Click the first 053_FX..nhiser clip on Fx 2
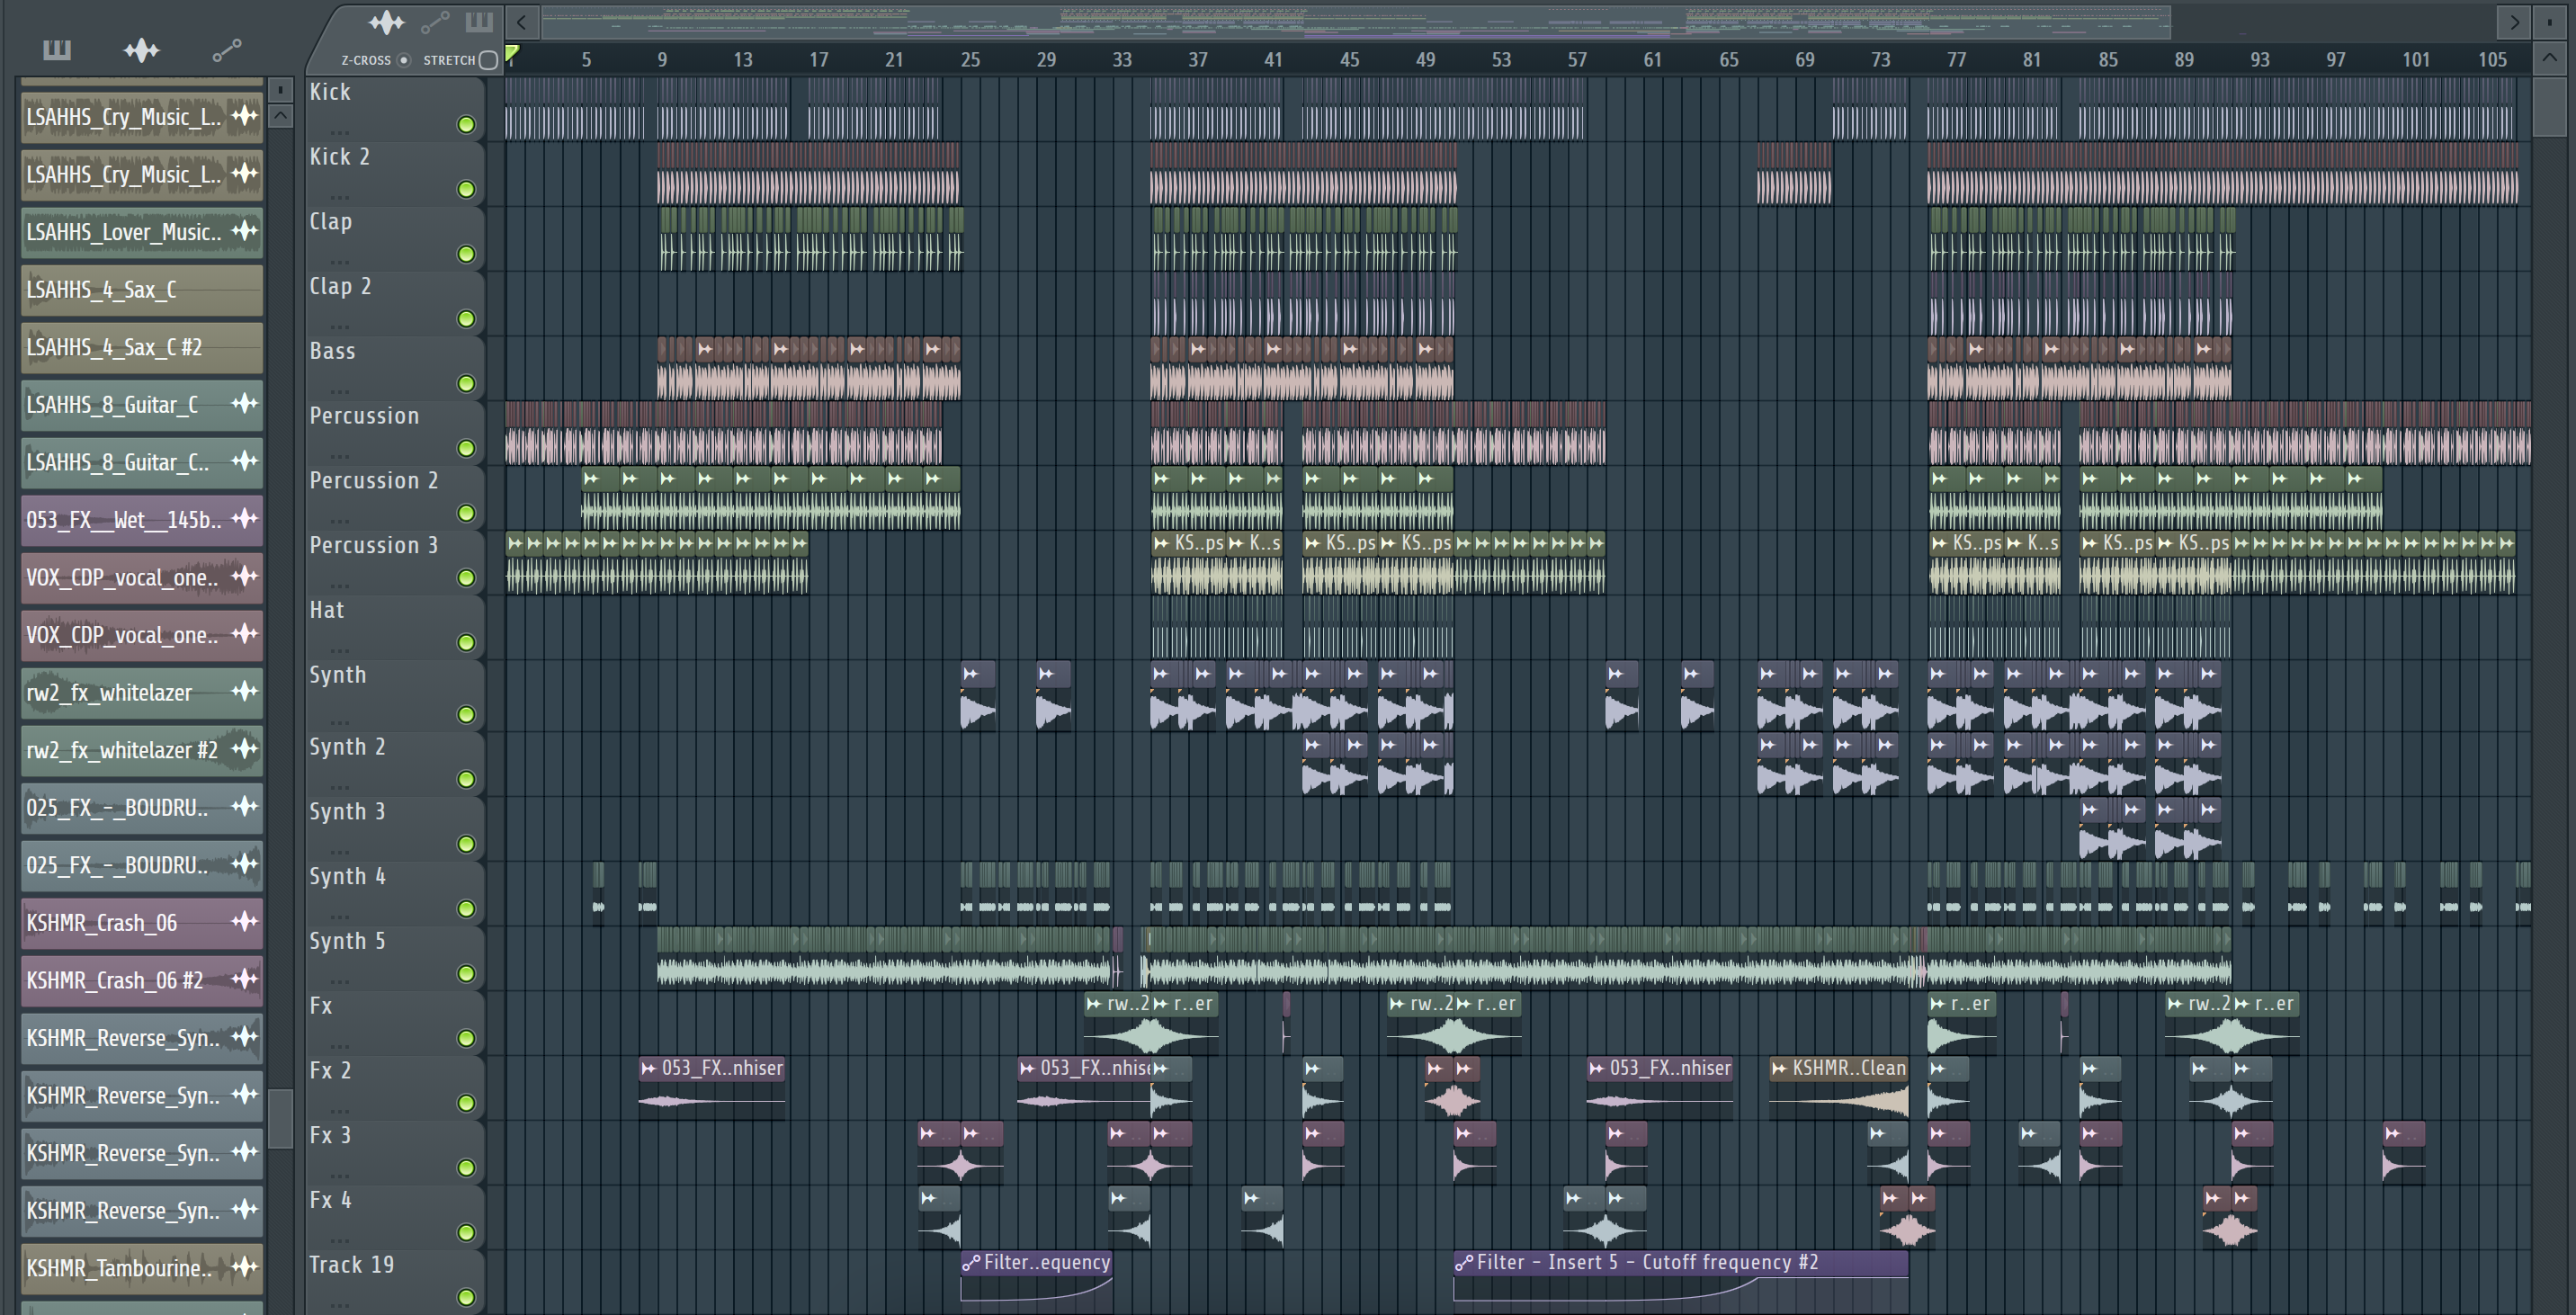 (712, 1087)
